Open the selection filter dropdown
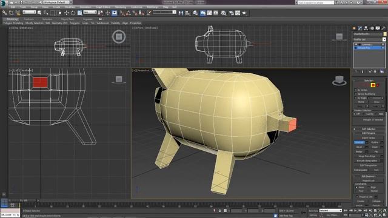Image resolution: width=388 pixels, height=218 pixels. coord(29,12)
